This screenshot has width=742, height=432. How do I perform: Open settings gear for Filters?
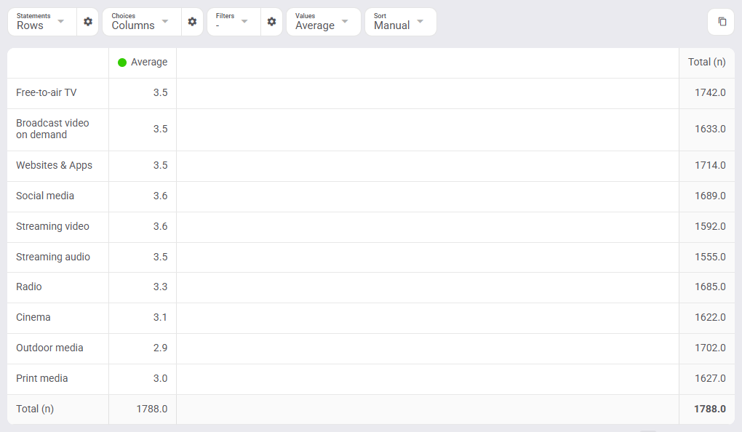point(271,22)
